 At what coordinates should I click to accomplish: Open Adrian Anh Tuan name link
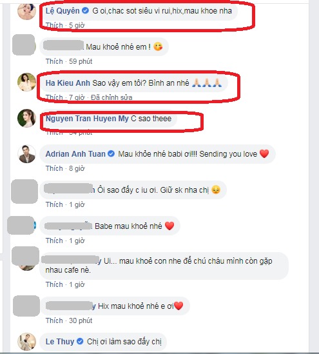75,154
